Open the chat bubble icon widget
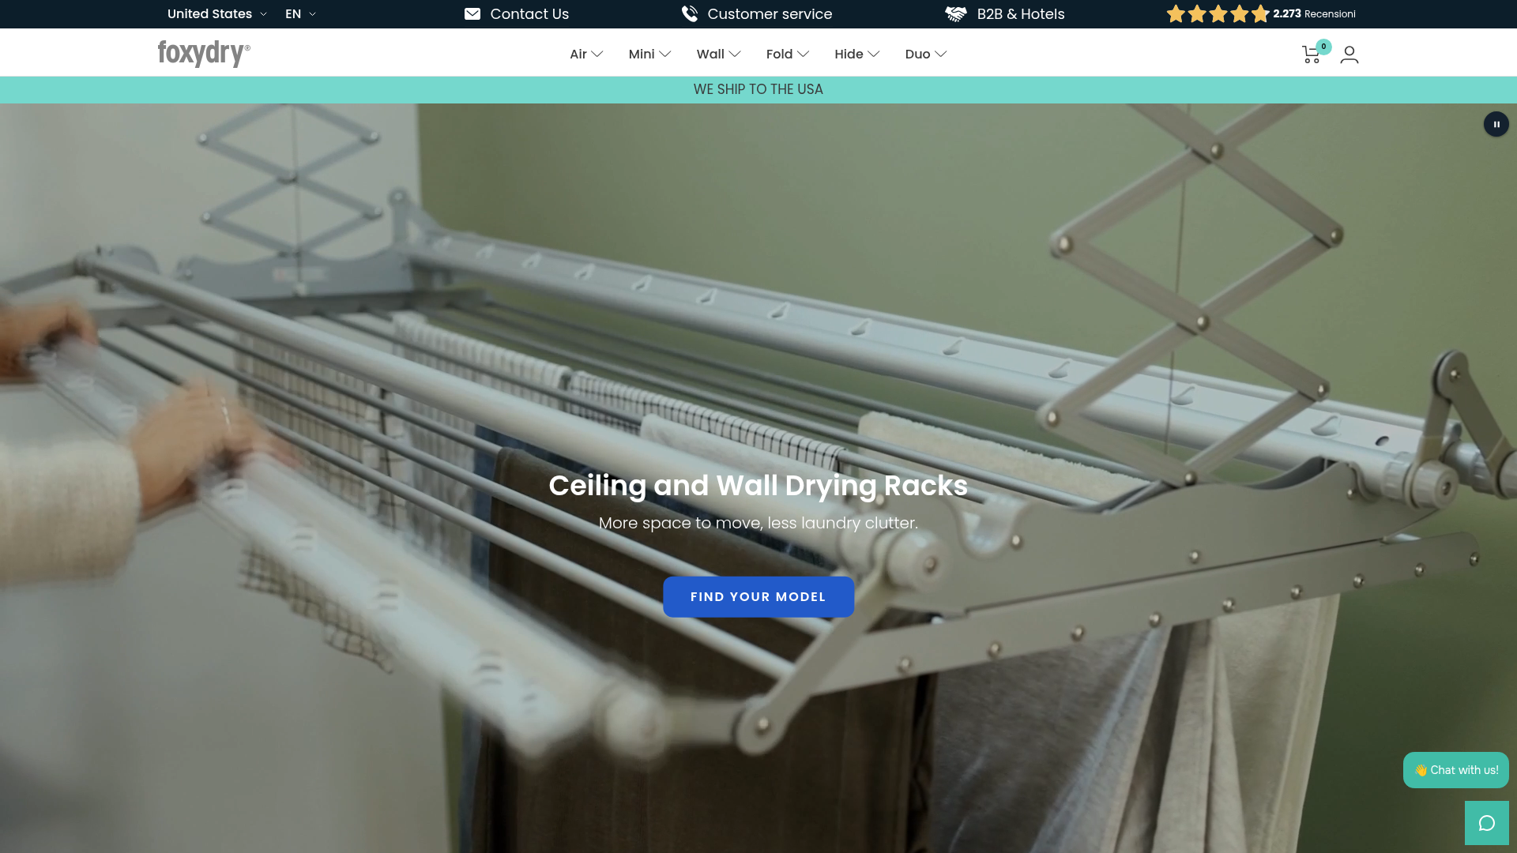 1487,823
